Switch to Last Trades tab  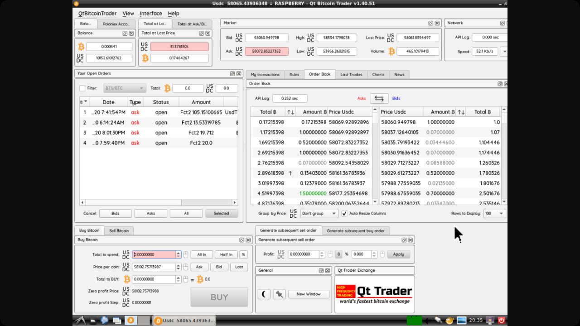[351, 74]
